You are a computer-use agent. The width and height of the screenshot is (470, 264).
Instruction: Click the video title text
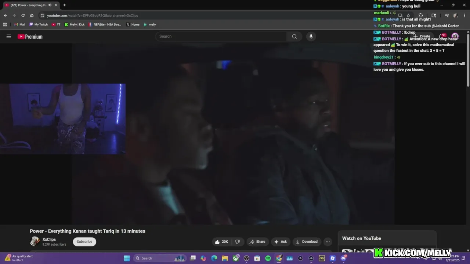click(x=87, y=231)
